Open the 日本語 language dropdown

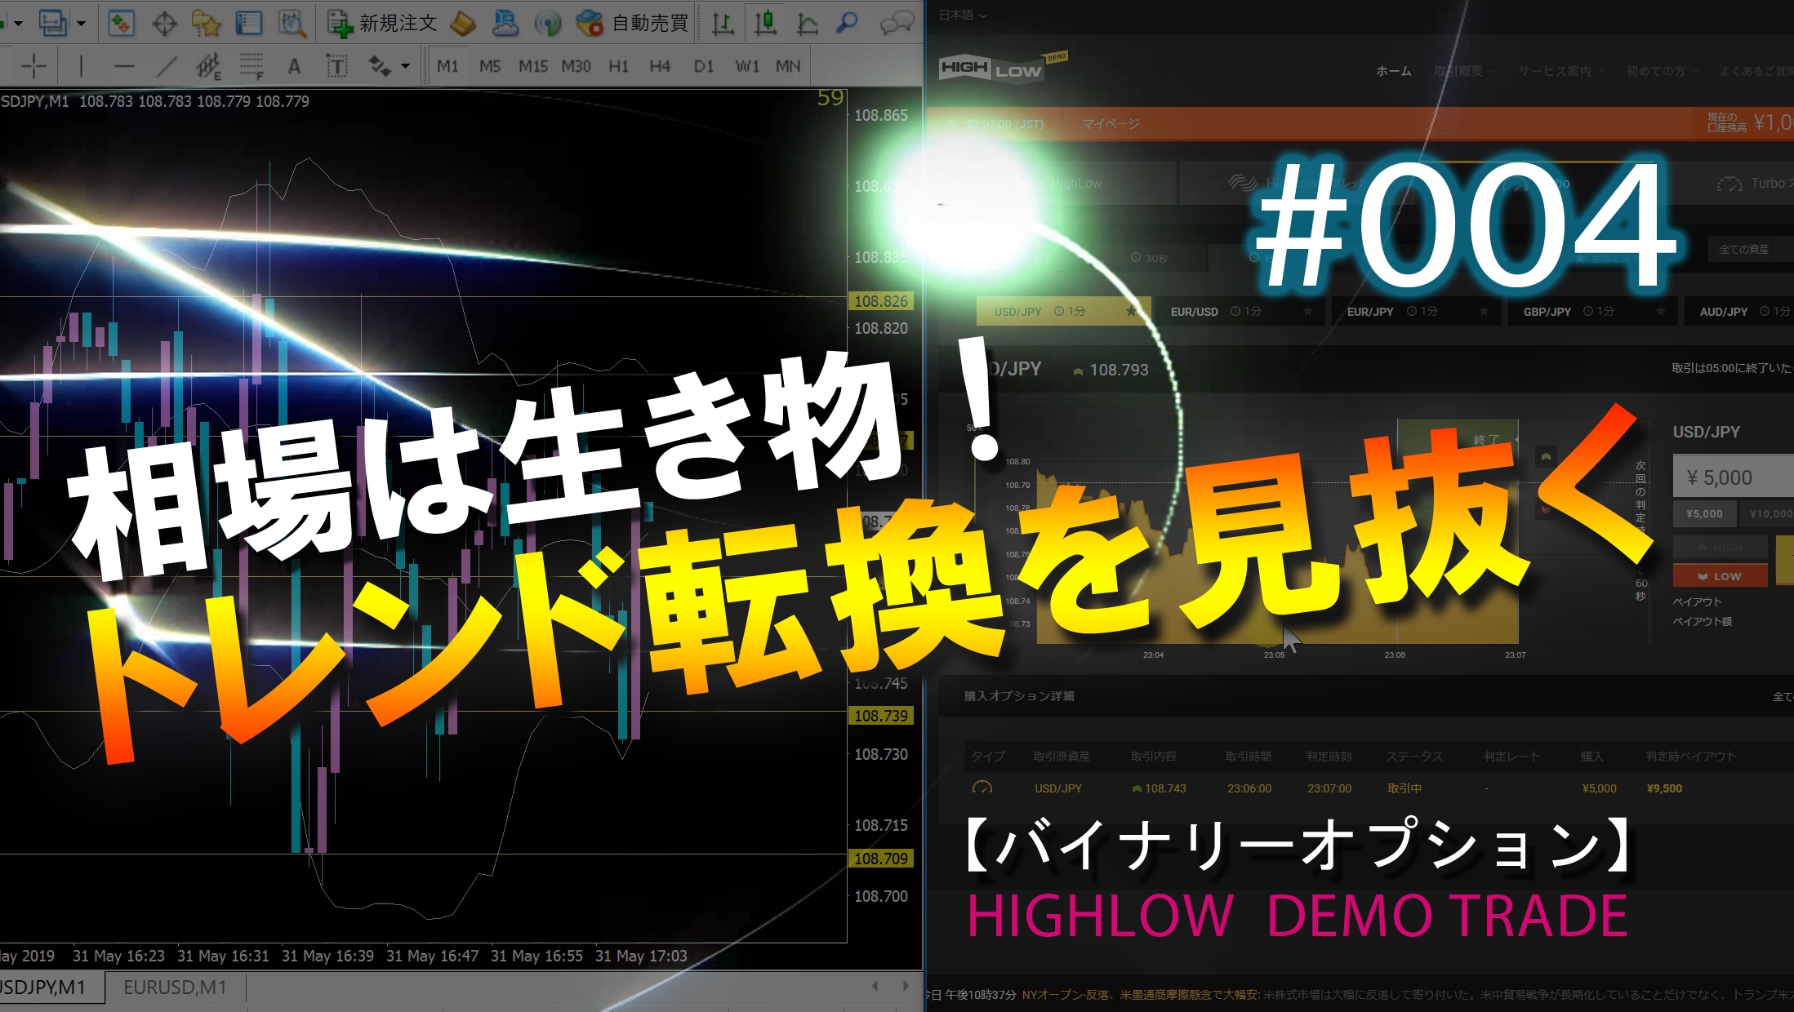963,15
